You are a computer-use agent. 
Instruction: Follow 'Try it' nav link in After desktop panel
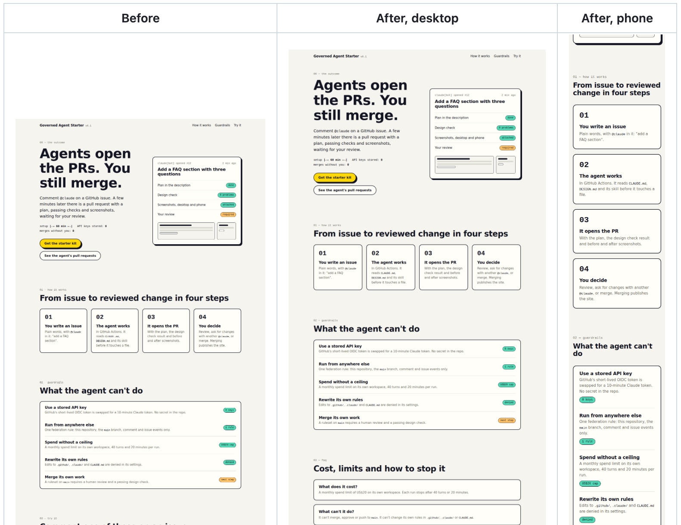coord(517,56)
